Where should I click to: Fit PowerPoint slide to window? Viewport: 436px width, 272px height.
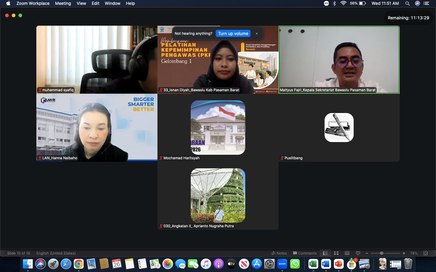tap(425, 253)
